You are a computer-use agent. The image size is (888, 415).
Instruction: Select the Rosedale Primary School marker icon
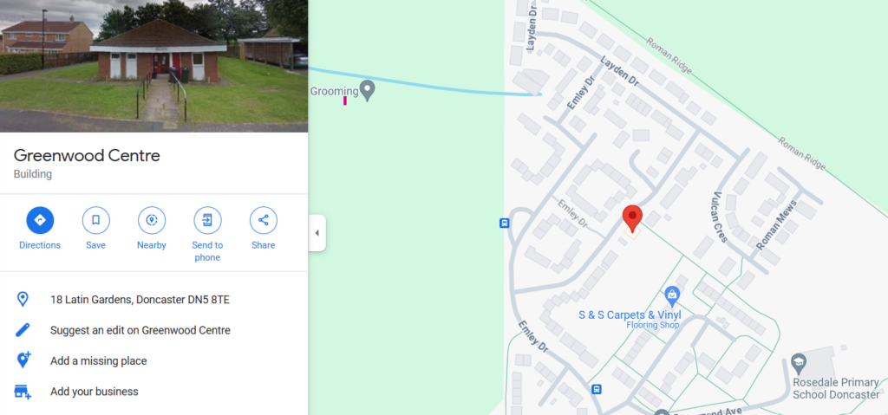[x=799, y=362]
